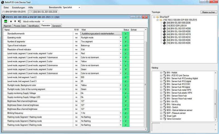Click the Smart Light catalog folder icon
219x134 pixels.
165,116
